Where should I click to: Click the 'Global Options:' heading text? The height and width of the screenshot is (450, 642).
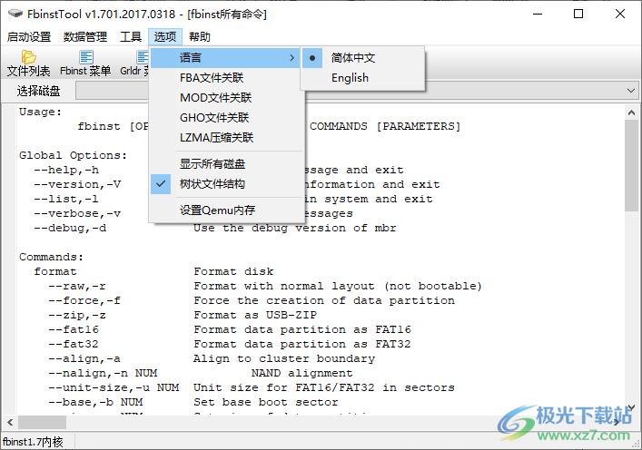(x=73, y=155)
